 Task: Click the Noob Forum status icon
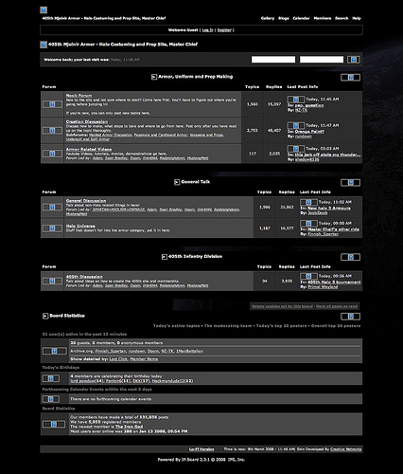tap(52, 104)
